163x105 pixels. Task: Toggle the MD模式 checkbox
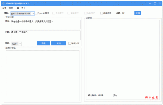[86, 13]
